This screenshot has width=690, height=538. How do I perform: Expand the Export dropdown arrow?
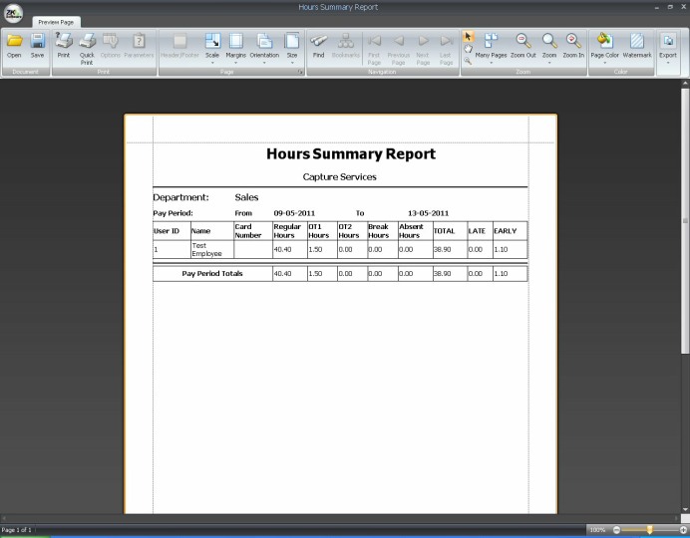pos(668,63)
